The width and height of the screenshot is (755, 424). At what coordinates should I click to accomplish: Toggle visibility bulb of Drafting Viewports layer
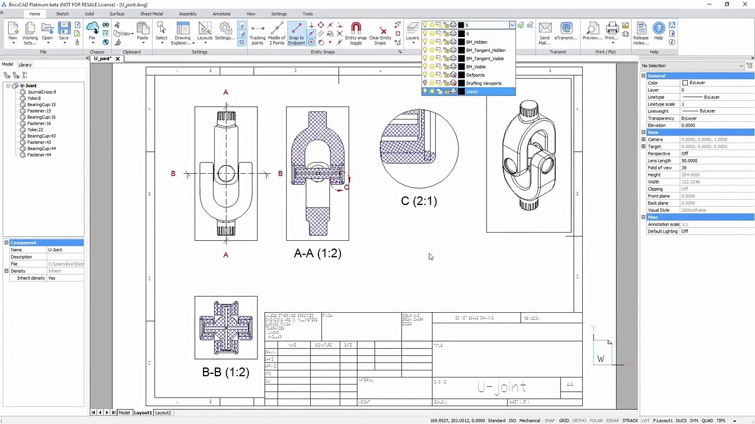(425, 83)
